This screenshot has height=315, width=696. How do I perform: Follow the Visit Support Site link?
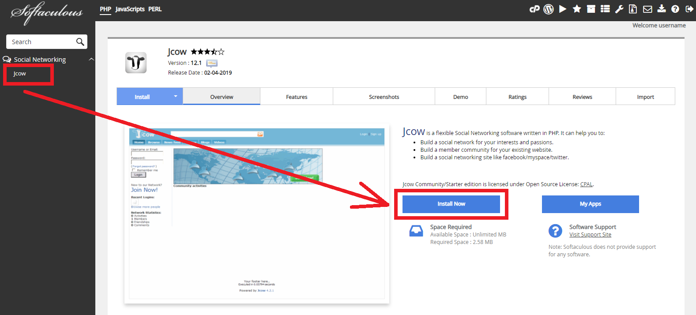(590, 235)
